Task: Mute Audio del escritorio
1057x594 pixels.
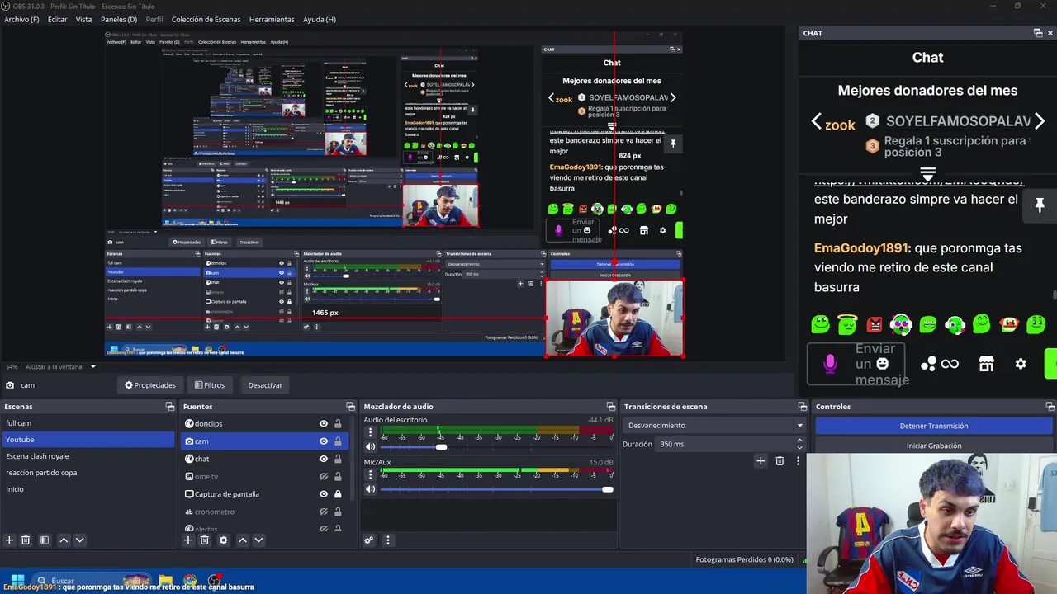Action: tap(370, 447)
